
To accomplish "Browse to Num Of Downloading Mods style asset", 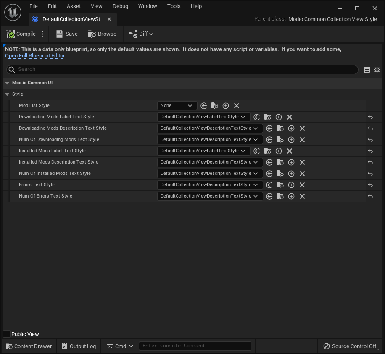I will (280, 140).
